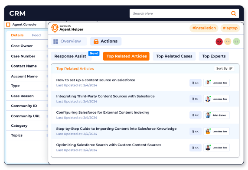
Task: Choose the green happy face rating
Action: pyautogui.click(x=236, y=42)
